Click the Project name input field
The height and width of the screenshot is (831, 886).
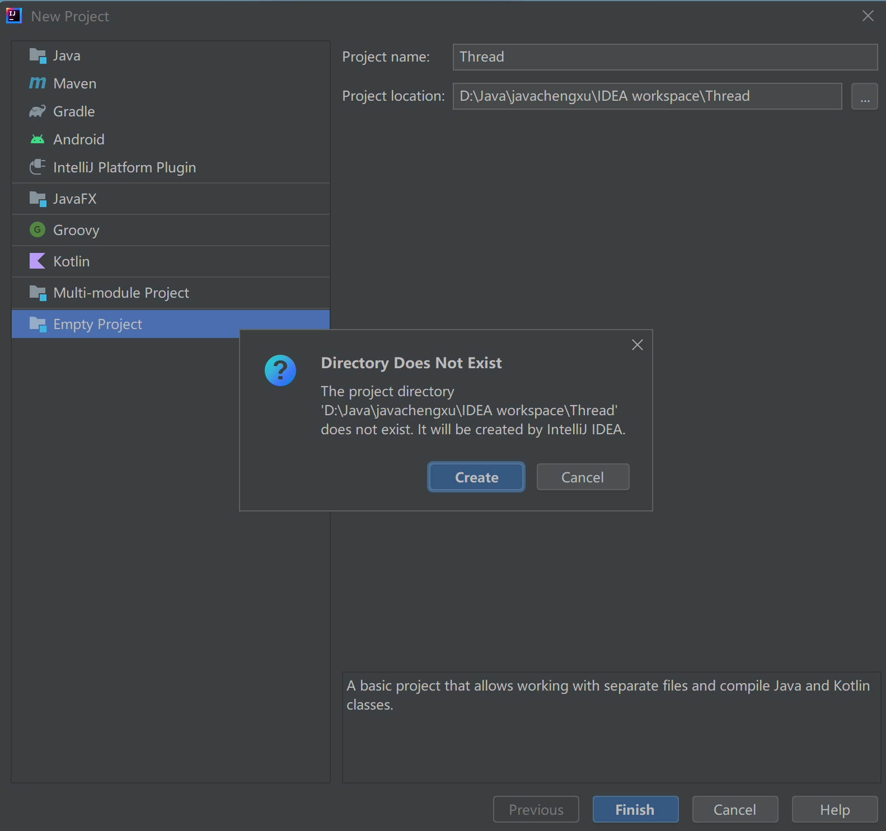point(665,57)
